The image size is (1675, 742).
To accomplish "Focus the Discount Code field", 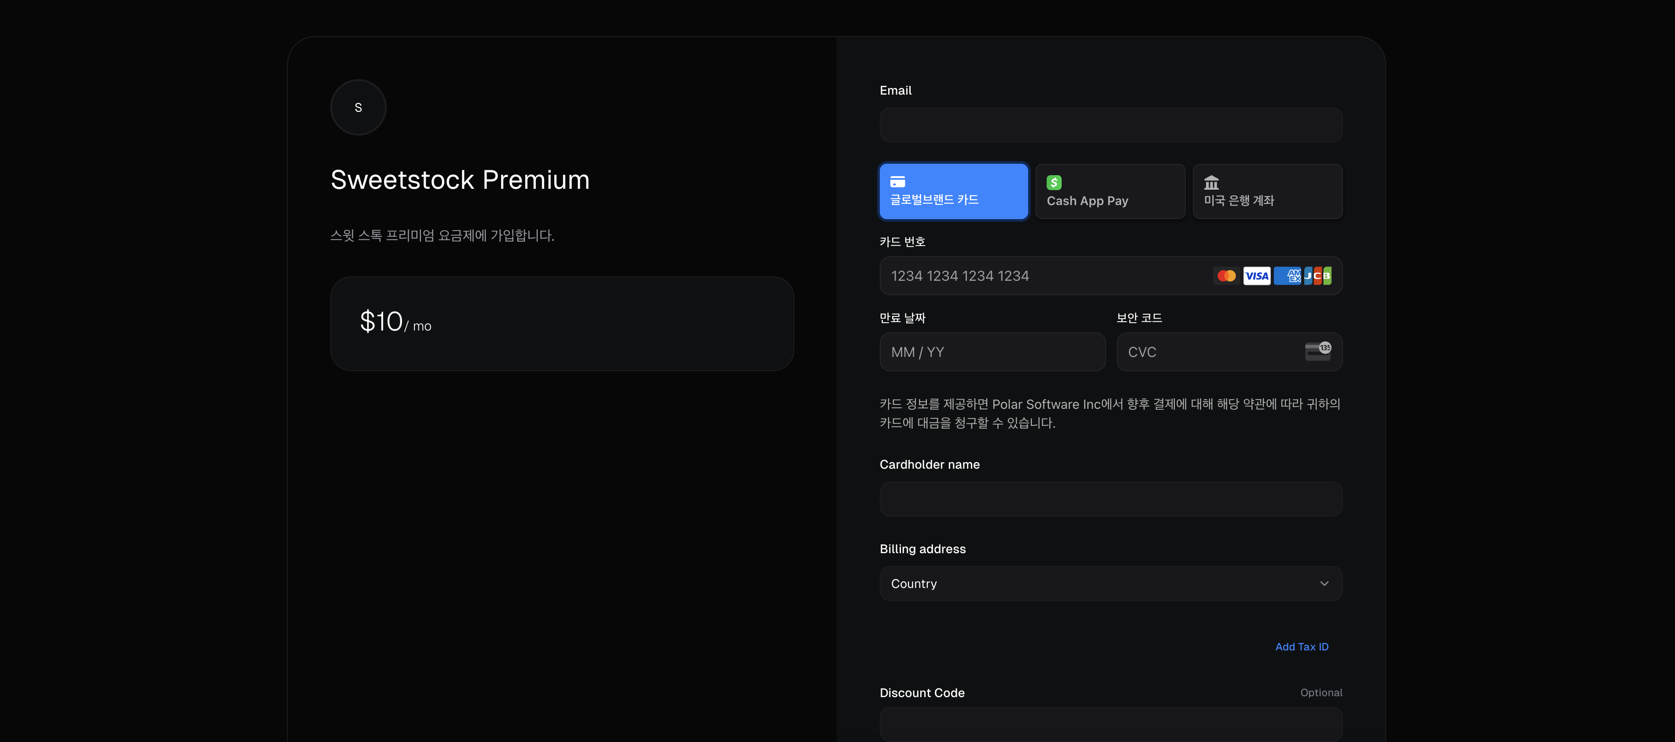I will [x=1111, y=724].
